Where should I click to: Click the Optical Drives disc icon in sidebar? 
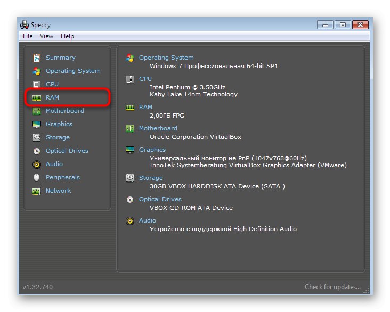37,151
